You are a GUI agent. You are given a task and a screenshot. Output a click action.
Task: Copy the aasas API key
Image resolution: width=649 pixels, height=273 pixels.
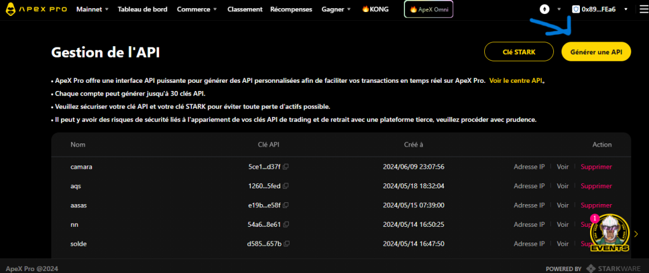(x=286, y=205)
